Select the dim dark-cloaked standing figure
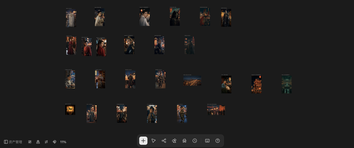 click(189, 45)
